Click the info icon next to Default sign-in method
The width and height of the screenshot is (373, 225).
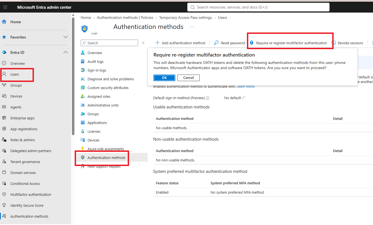pos(208,98)
